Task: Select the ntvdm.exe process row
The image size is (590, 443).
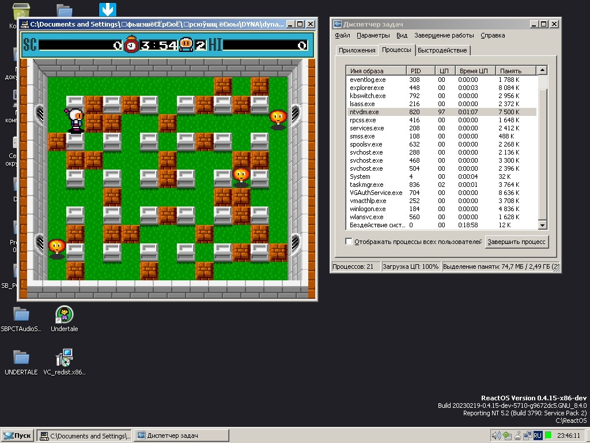Action: click(441, 112)
